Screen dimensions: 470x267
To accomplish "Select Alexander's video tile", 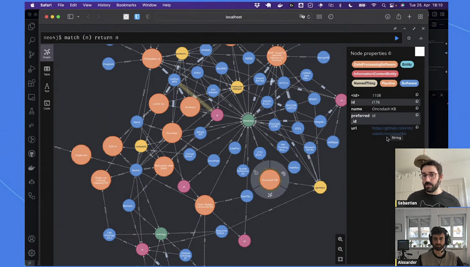I will coord(432,237).
